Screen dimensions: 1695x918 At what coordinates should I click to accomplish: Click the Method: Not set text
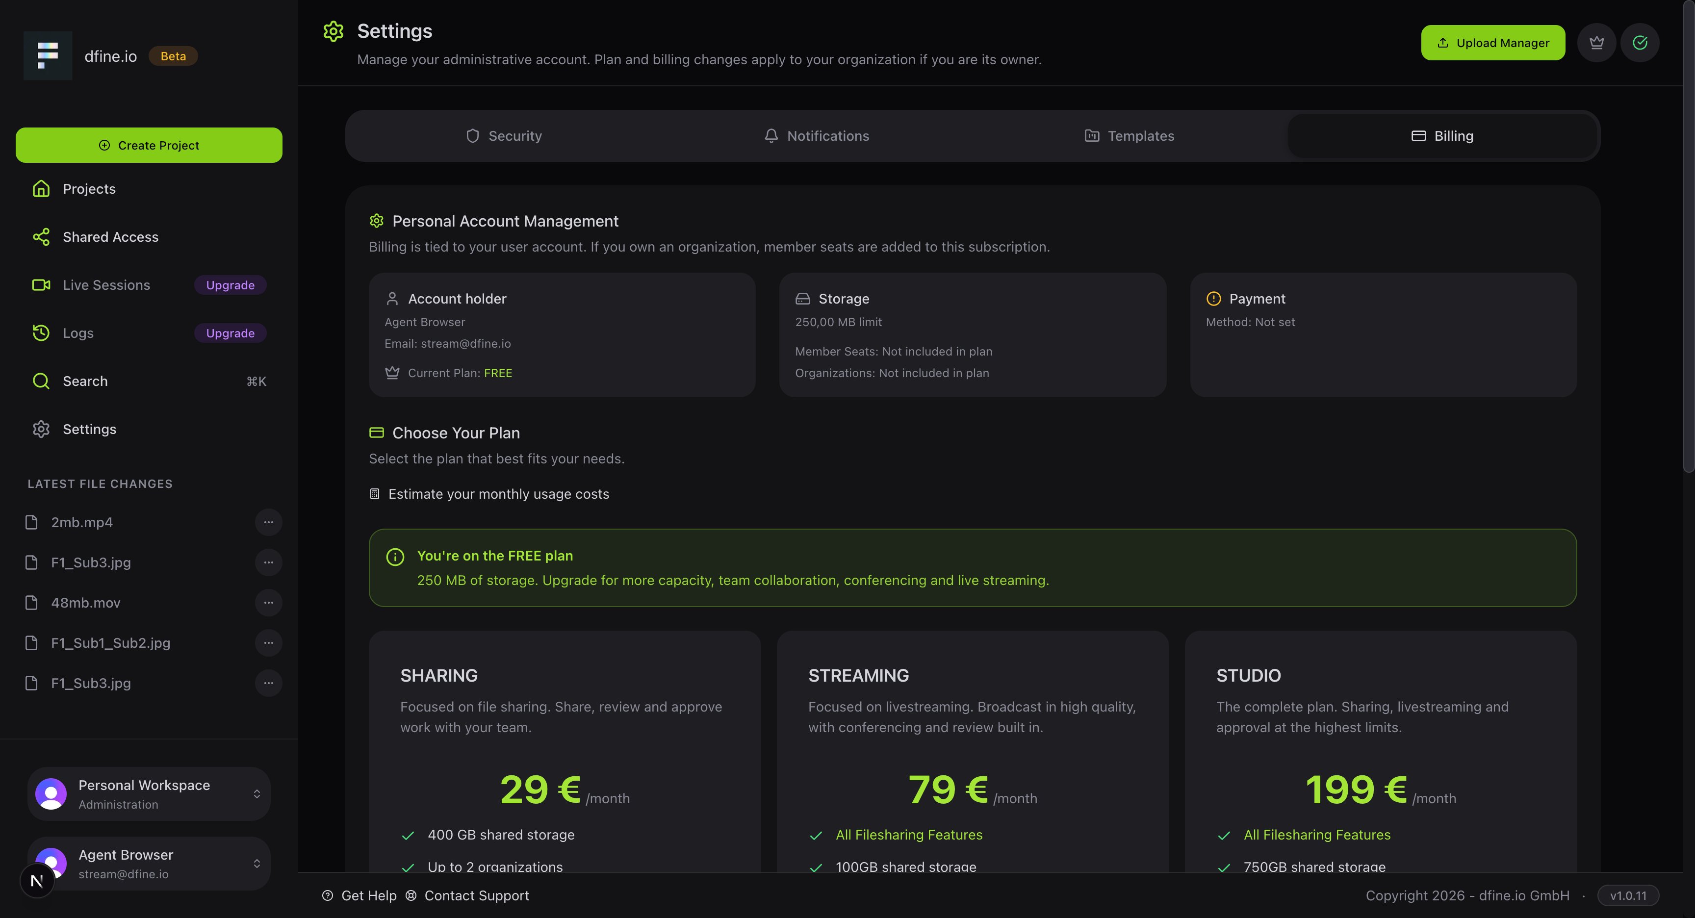(1250, 322)
